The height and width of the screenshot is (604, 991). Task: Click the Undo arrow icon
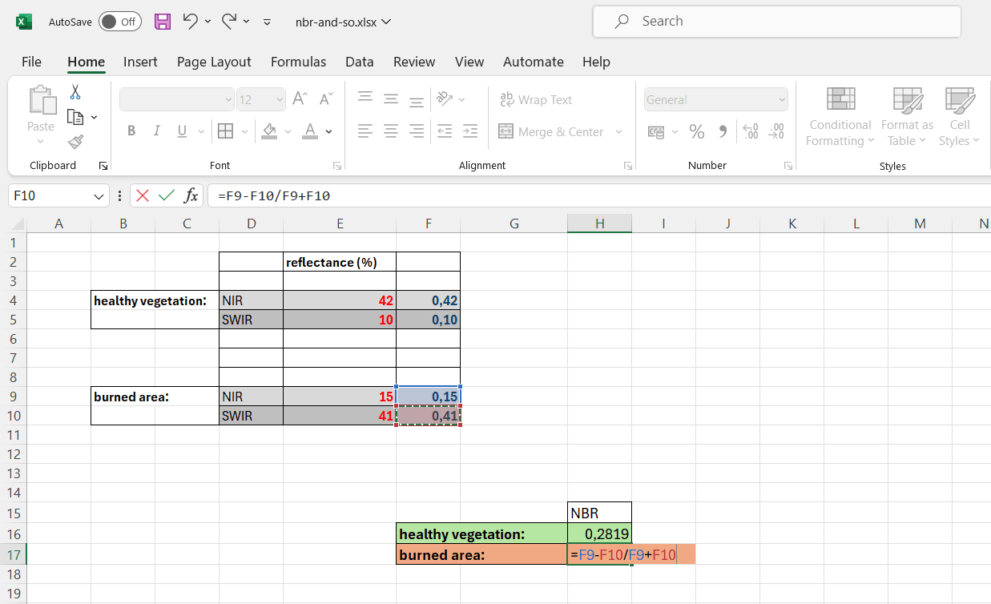pos(191,22)
